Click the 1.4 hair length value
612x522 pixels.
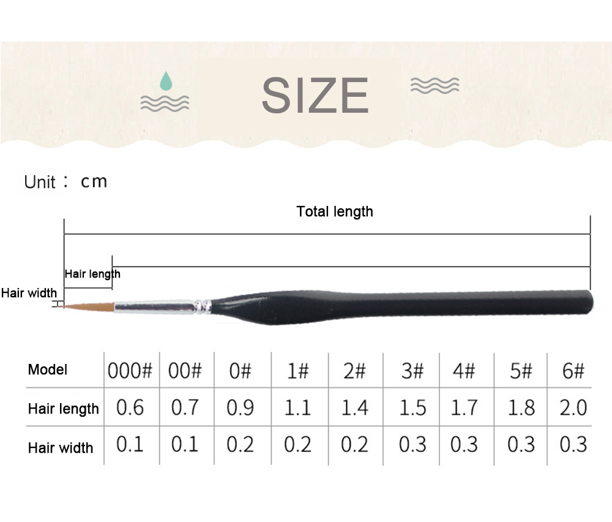point(355,407)
